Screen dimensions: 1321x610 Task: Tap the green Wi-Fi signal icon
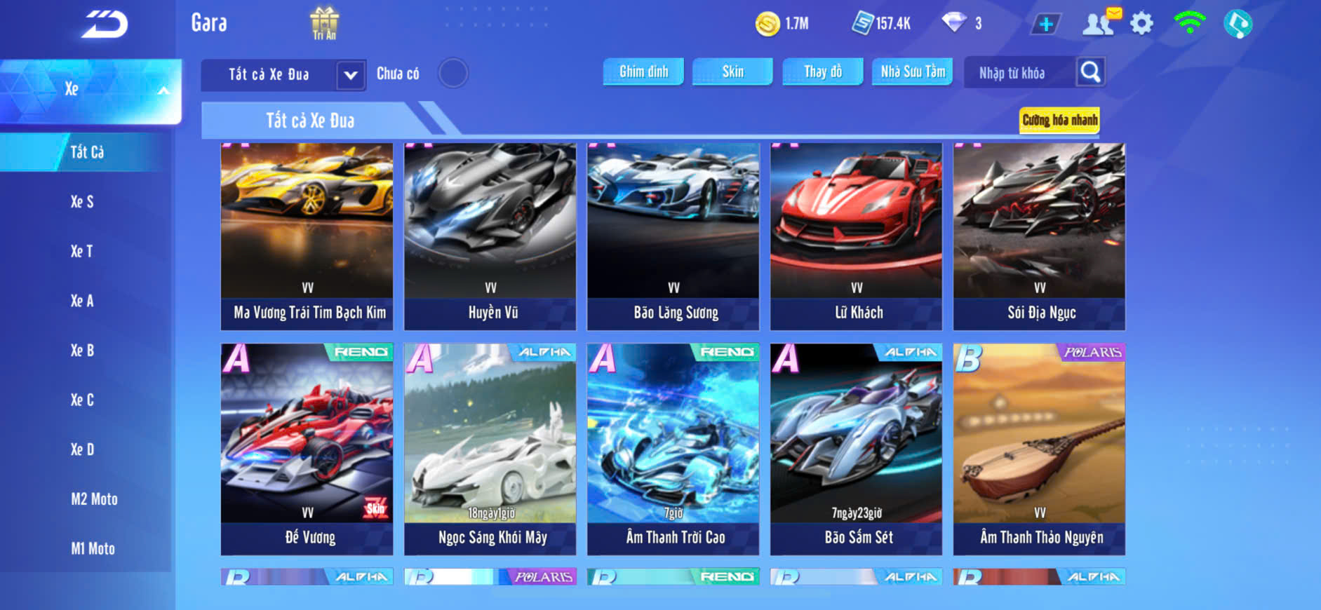click(1189, 22)
